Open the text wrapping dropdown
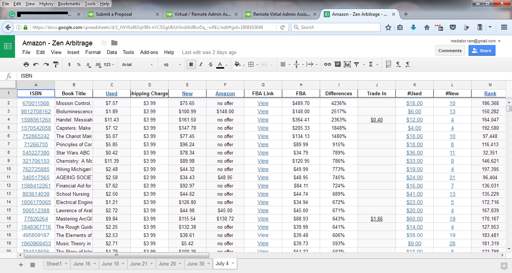512x273 pixels. tap(312, 64)
